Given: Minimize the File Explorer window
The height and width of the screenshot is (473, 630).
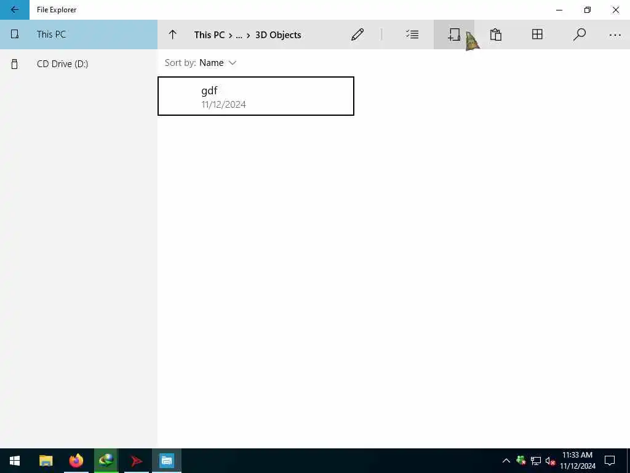Looking at the screenshot, I should click(559, 10).
